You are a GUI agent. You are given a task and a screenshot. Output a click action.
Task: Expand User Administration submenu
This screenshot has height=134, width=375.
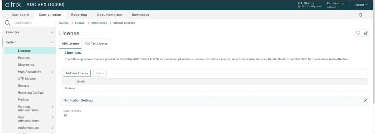[52, 117]
